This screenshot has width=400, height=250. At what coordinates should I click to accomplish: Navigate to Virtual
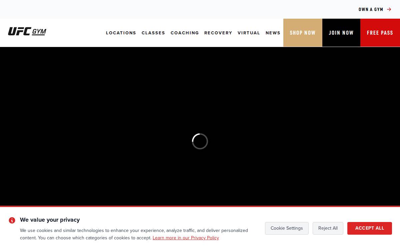click(x=249, y=33)
